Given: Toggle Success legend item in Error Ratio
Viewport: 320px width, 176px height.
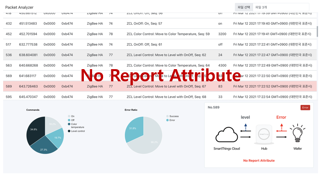Looking at the screenshot, I should pyautogui.click(x=172, y=116).
